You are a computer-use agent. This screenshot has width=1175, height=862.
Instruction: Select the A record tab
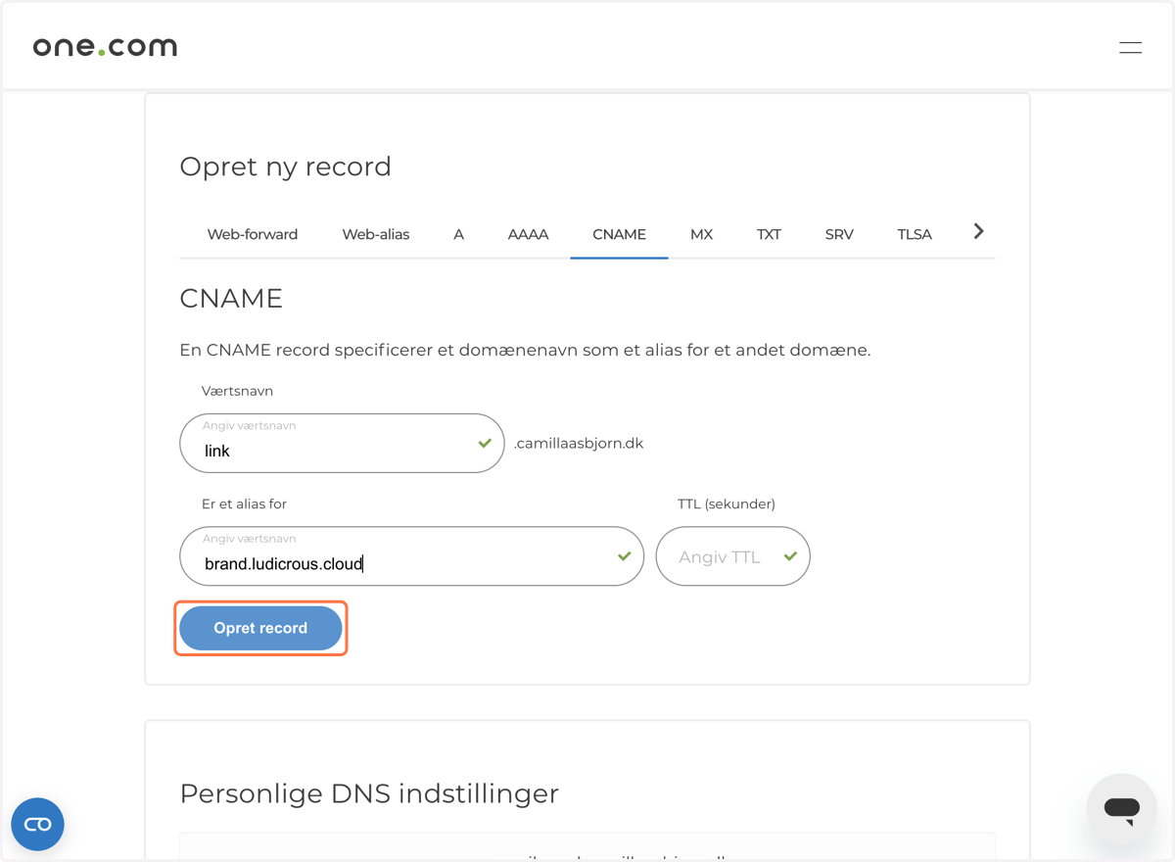click(x=458, y=234)
